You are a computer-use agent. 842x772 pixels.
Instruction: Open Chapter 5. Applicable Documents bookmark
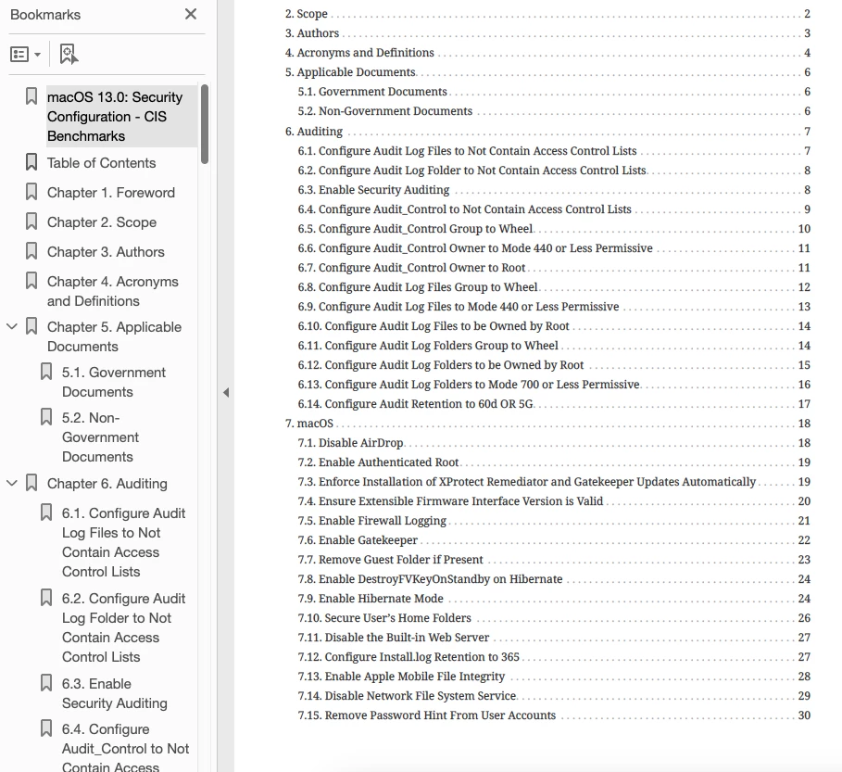(114, 336)
